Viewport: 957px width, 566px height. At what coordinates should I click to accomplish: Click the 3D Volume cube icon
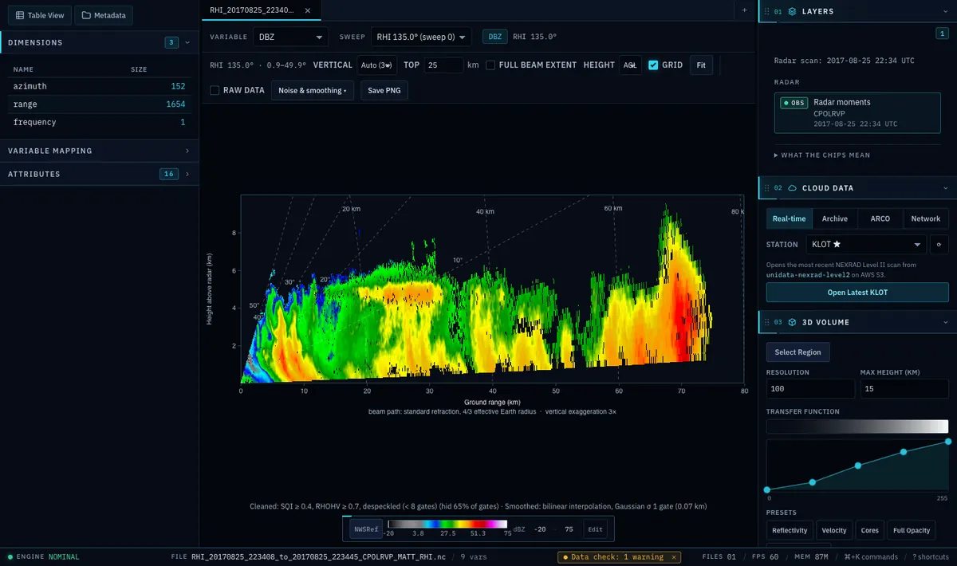[792, 322]
